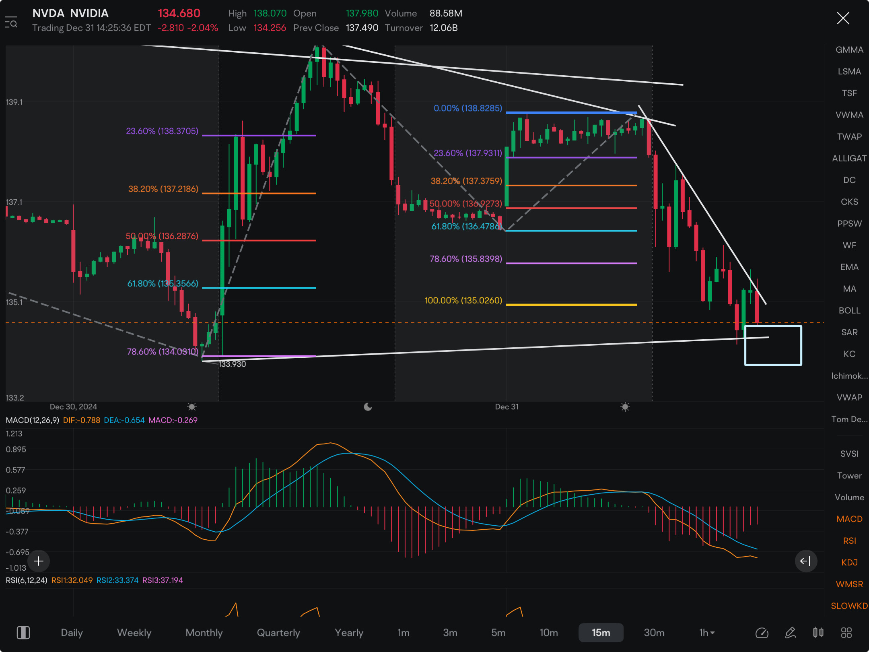The height and width of the screenshot is (652, 869).
Task: Toggle the Alligator indicator
Action: [849, 158]
